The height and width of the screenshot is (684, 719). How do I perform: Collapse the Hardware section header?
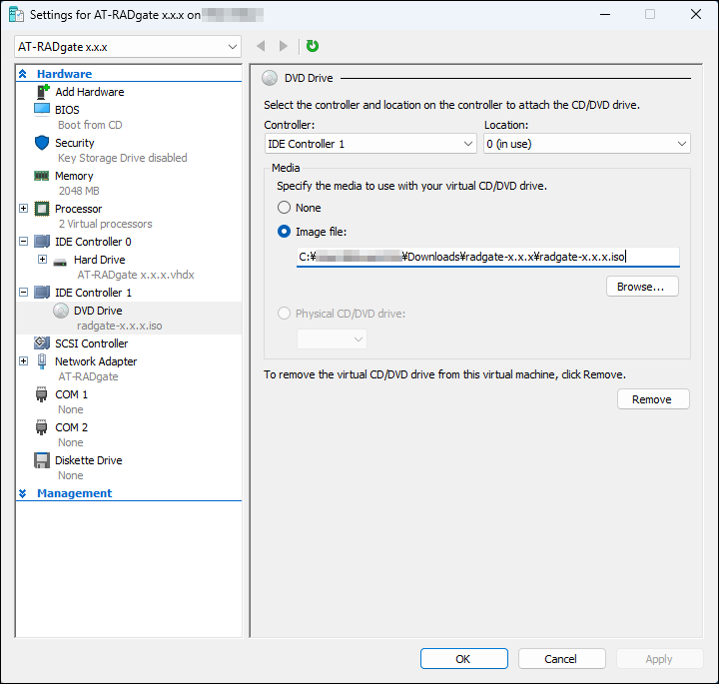pos(23,74)
